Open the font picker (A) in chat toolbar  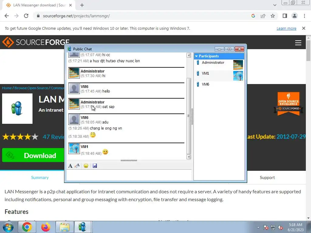(x=70, y=166)
